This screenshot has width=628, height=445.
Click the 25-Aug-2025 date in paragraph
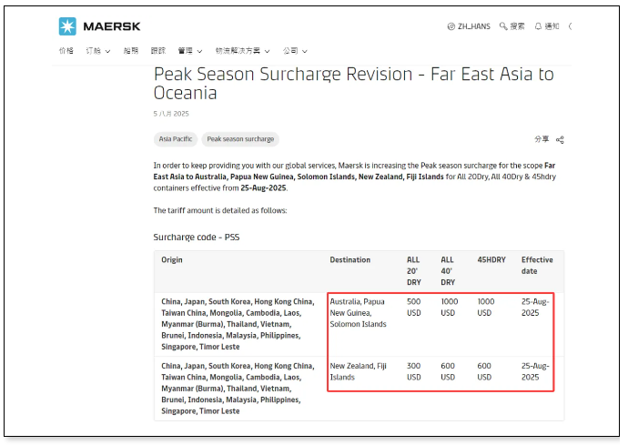pyautogui.click(x=263, y=187)
